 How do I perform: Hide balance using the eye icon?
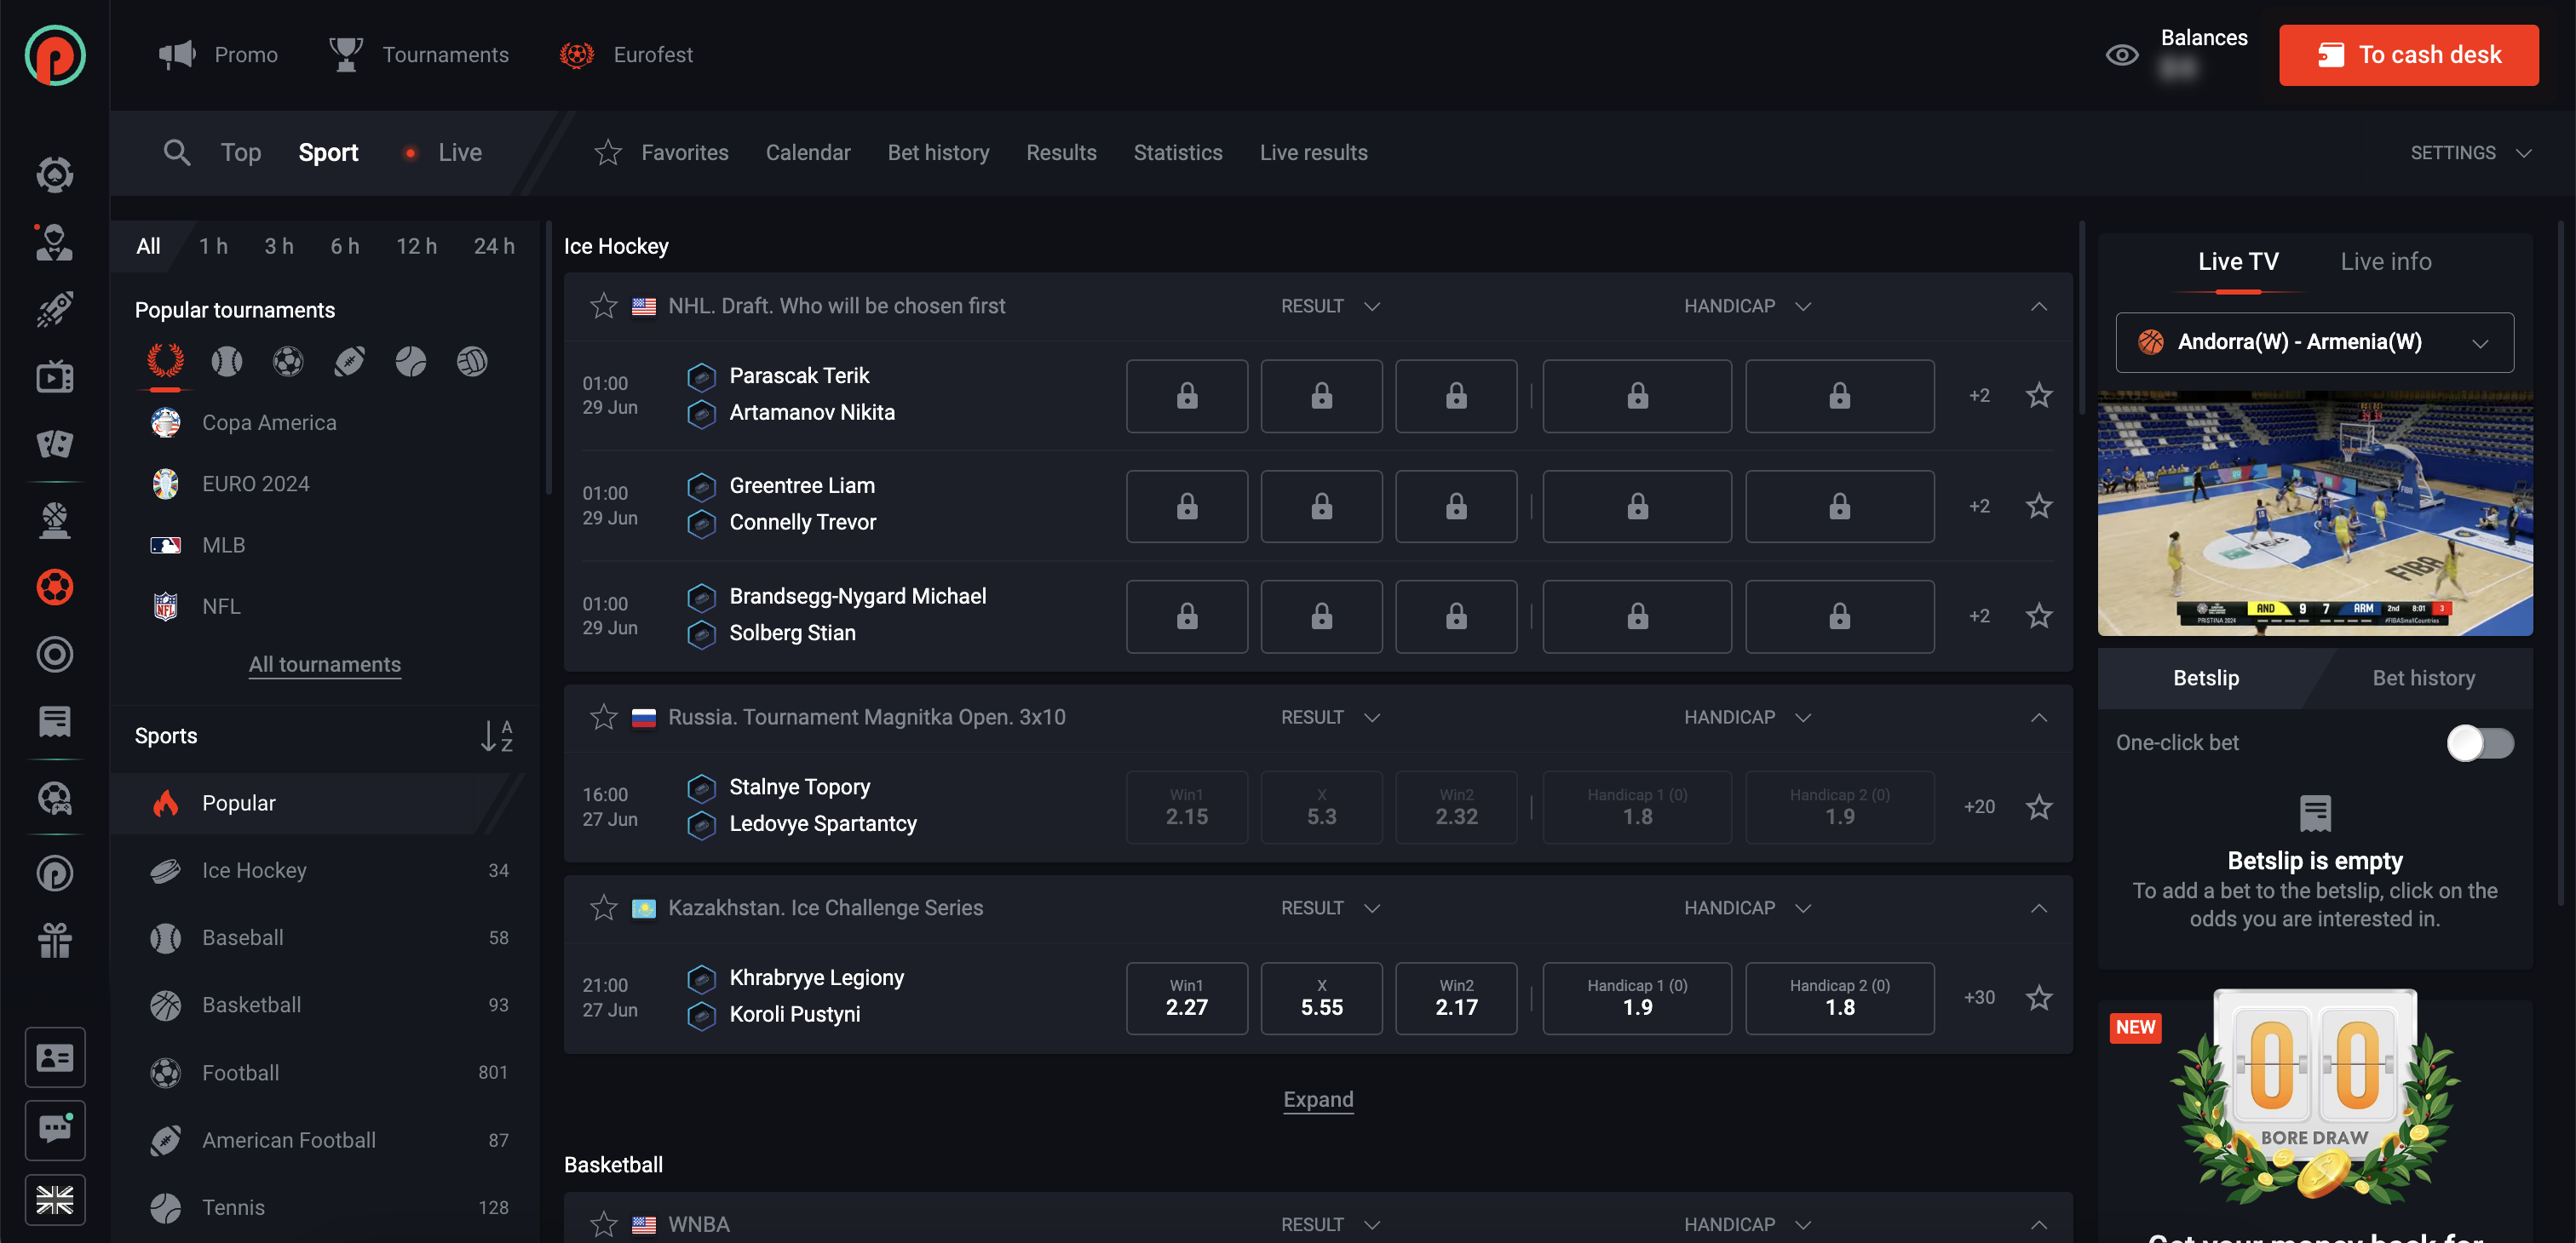(2119, 56)
